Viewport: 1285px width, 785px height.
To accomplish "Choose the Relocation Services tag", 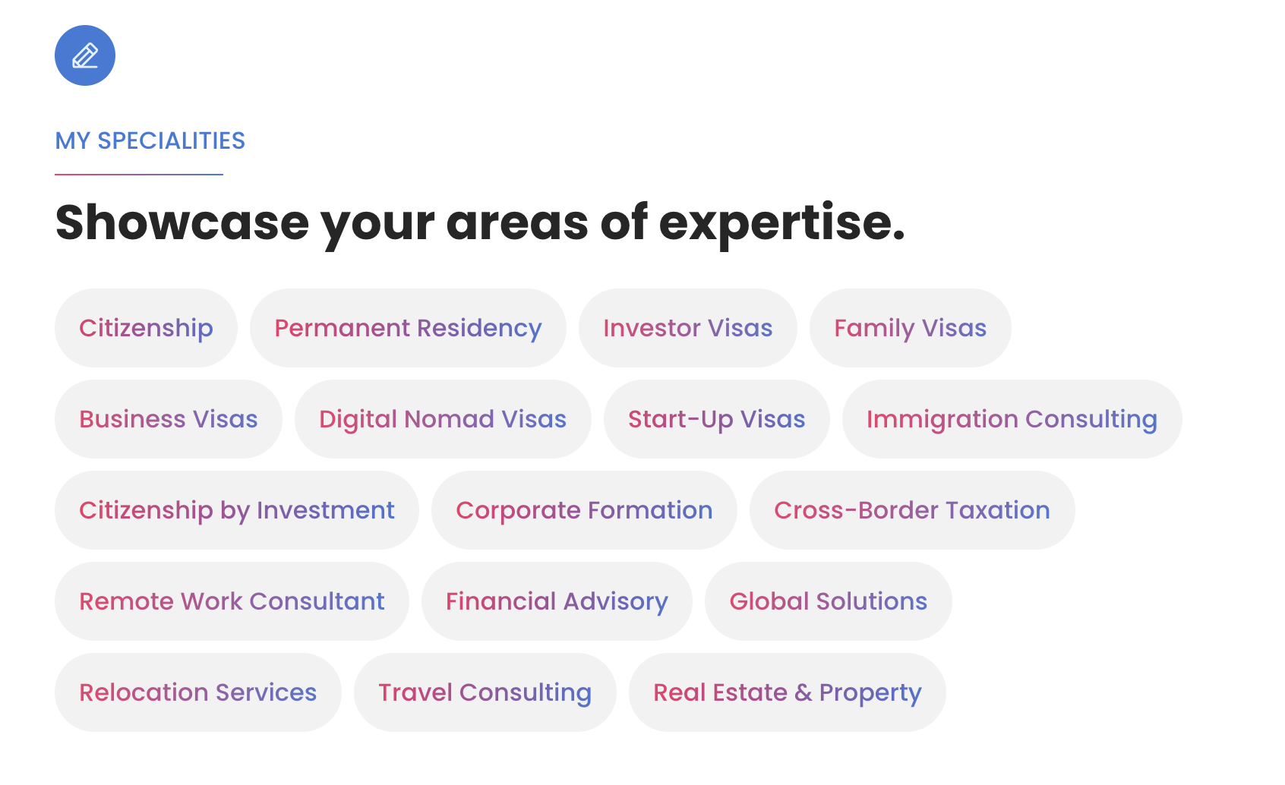I will [x=198, y=692].
